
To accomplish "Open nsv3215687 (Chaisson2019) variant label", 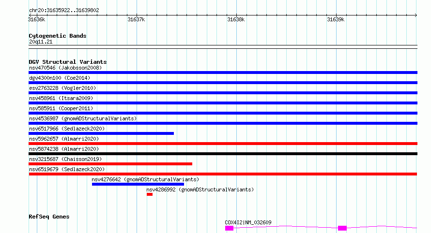I will click(65, 159).
